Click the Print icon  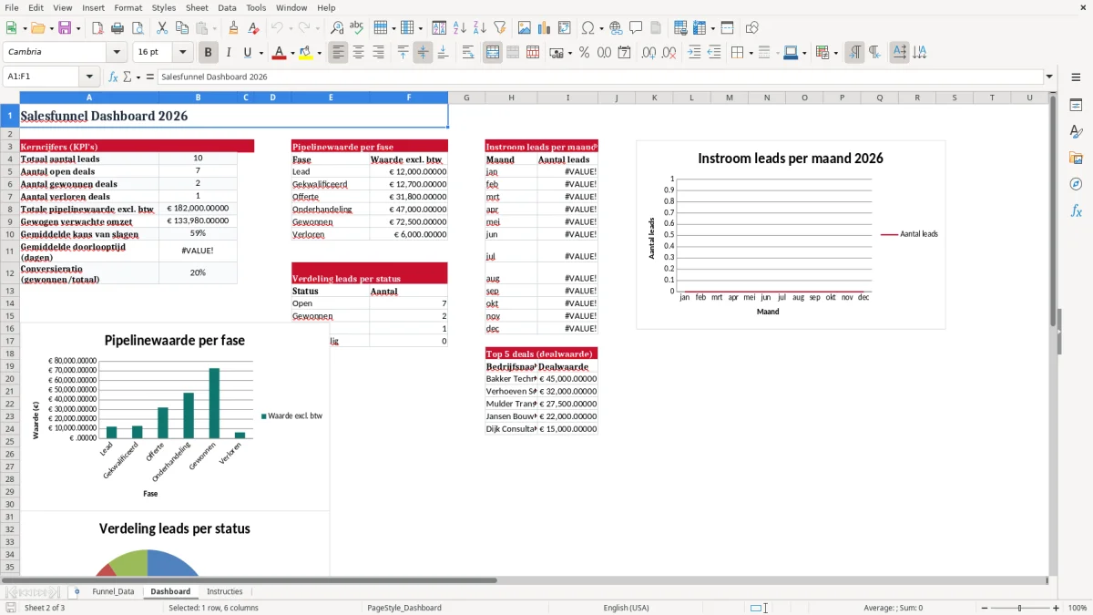coord(117,28)
